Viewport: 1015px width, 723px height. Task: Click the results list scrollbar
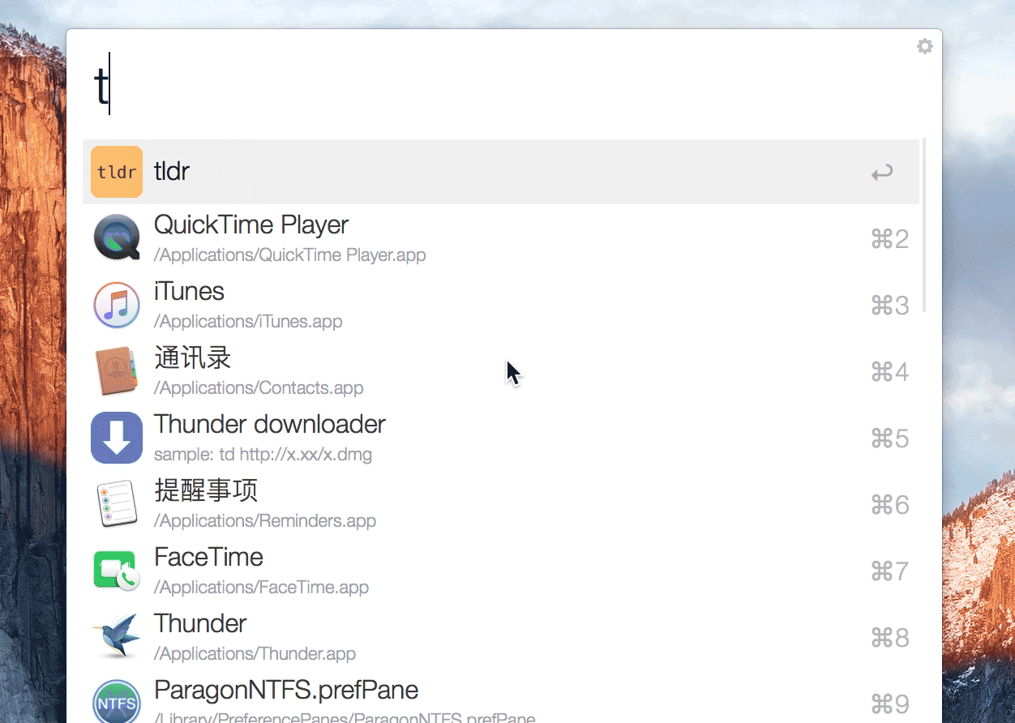(924, 226)
